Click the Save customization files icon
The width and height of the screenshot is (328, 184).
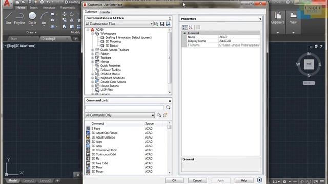point(162,24)
